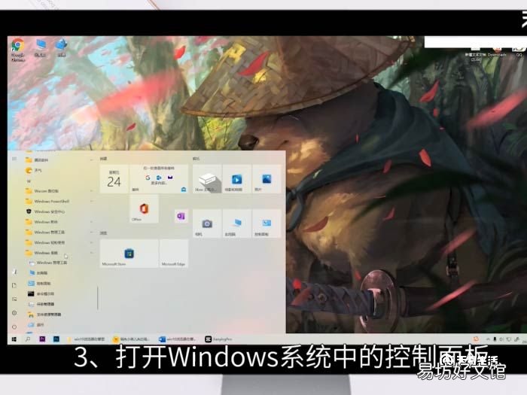This screenshot has width=527, height=395.
Task: Open the Xbox tile
Action: point(207,179)
